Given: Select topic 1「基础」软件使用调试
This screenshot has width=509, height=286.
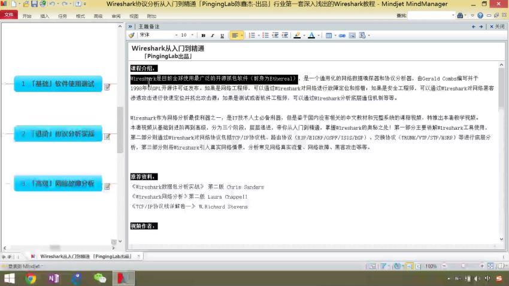Looking at the screenshot, I should click(57, 84).
